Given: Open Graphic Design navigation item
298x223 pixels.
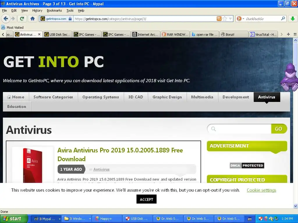Looking at the screenshot, I should (167, 97).
